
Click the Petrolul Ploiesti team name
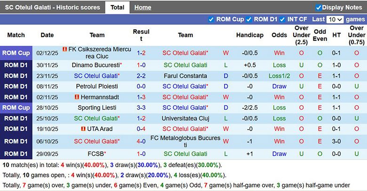(97, 86)
